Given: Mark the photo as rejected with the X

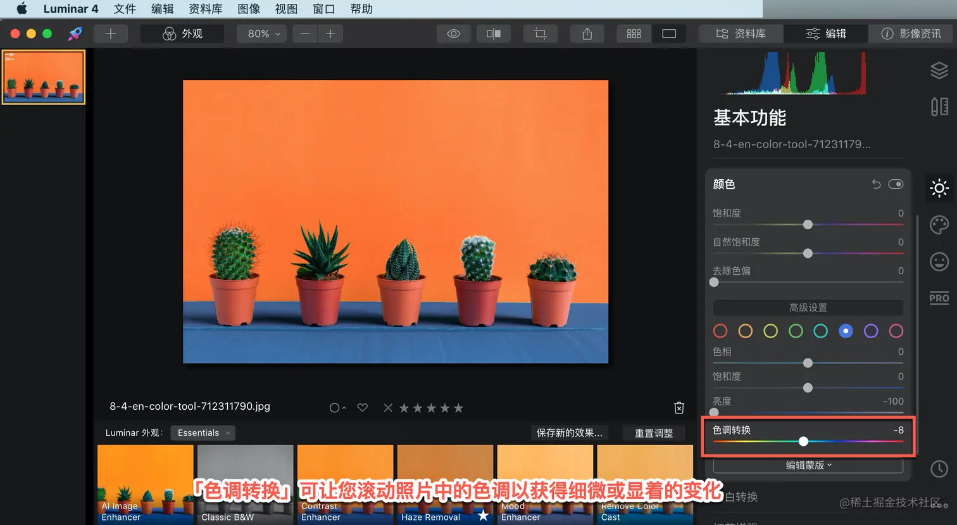Looking at the screenshot, I should click(388, 408).
